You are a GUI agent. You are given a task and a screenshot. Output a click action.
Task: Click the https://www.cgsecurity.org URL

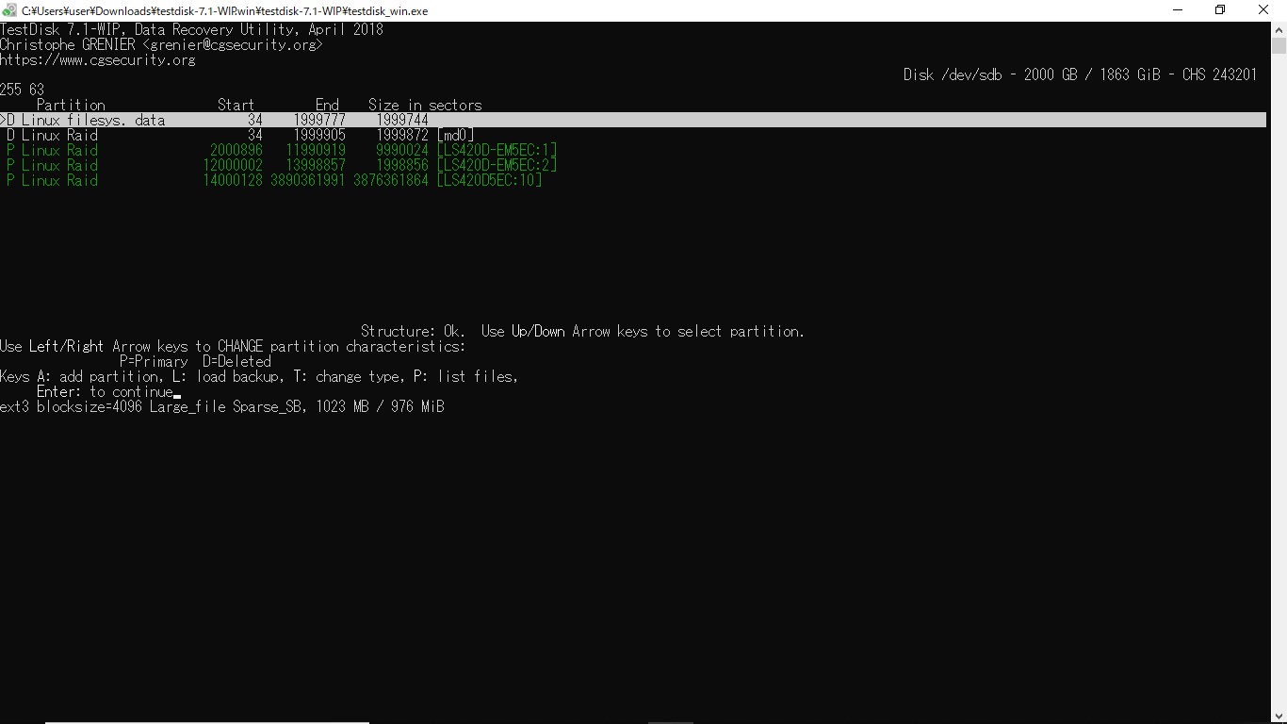98,59
